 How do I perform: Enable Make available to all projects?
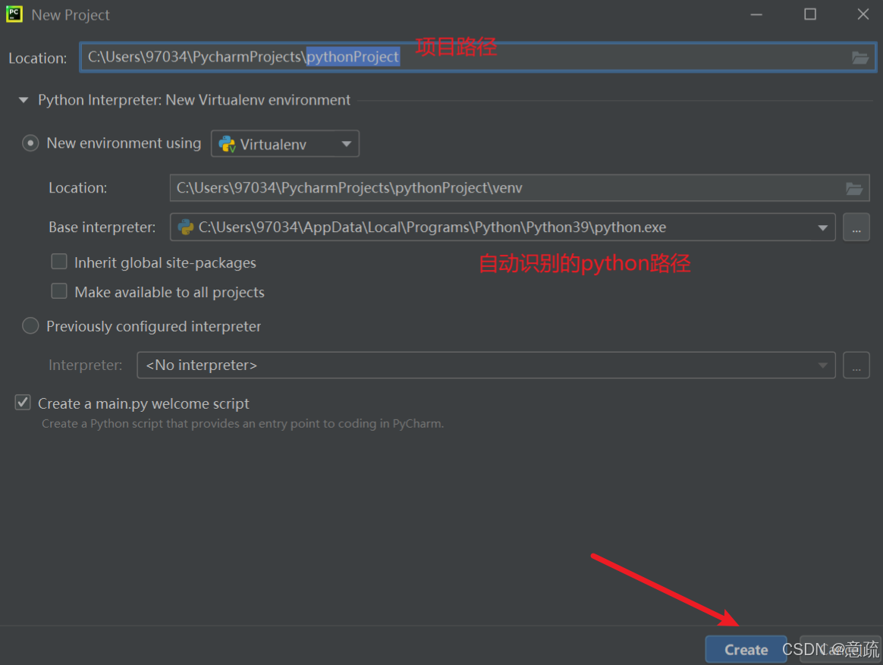pyautogui.click(x=59, y=291)
